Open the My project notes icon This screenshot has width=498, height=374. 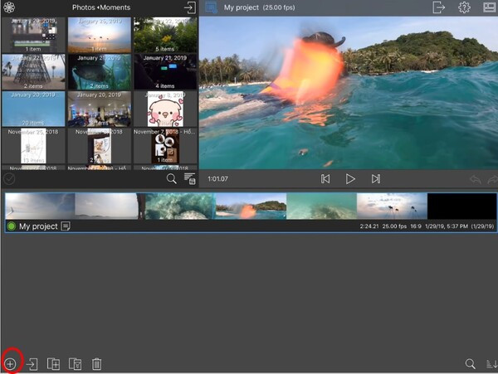point(66,226)
